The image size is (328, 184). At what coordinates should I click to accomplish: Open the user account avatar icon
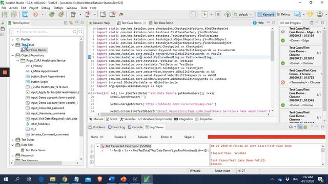point(320,14)
